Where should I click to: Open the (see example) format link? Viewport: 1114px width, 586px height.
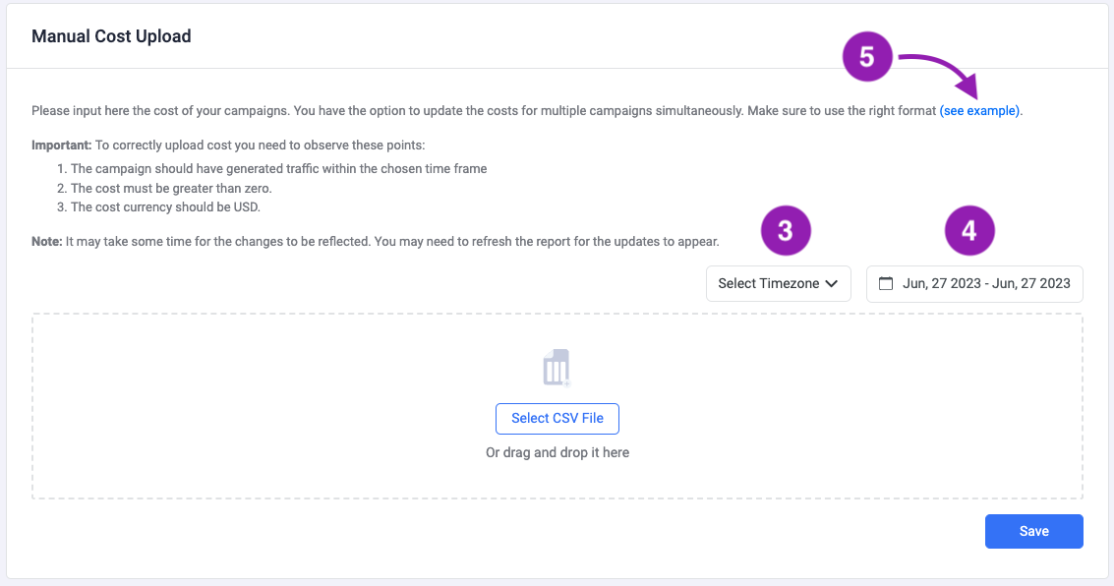[979, 111]
